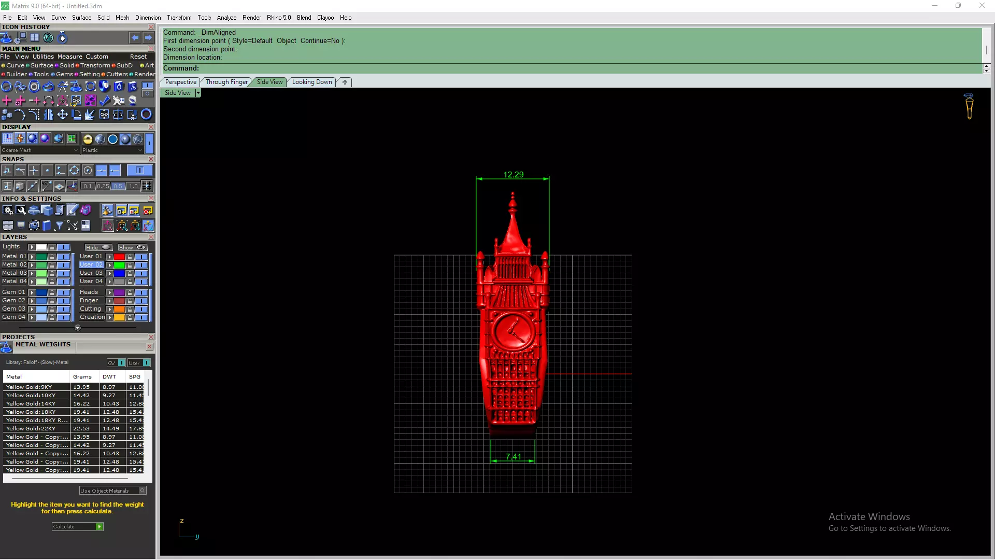This screenshot has width=995, height=560.
Task: Click Hide in the Layers panel
Action: click(x=98, y=247)
